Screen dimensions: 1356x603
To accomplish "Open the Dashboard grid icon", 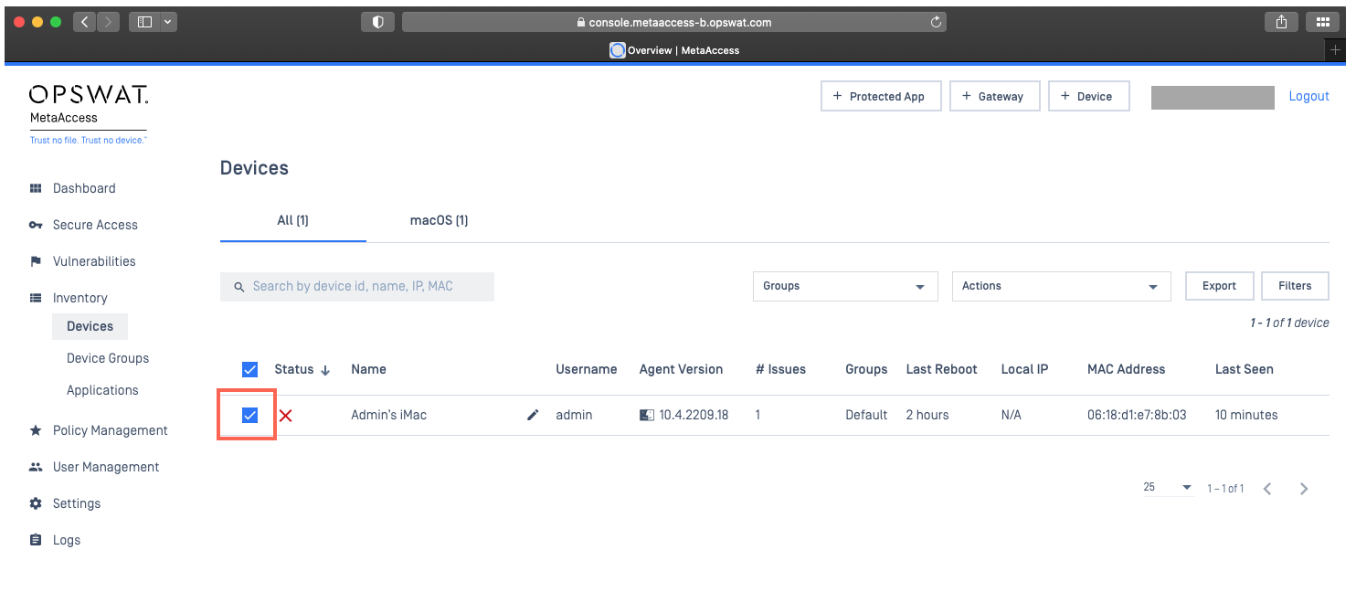I will point(36,188).
